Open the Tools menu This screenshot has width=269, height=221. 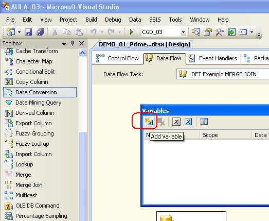point(175,20)
